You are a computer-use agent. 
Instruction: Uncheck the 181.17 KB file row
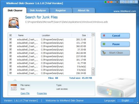point(11,59)
